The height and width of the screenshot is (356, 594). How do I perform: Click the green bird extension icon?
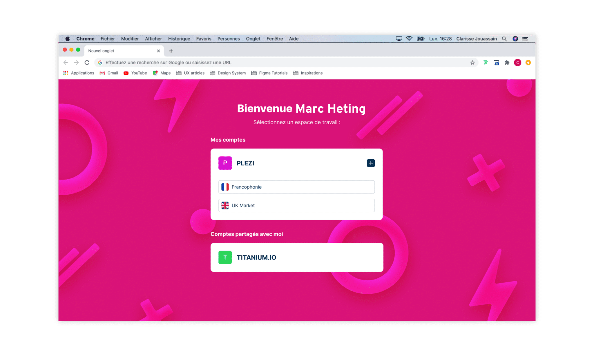486,63
